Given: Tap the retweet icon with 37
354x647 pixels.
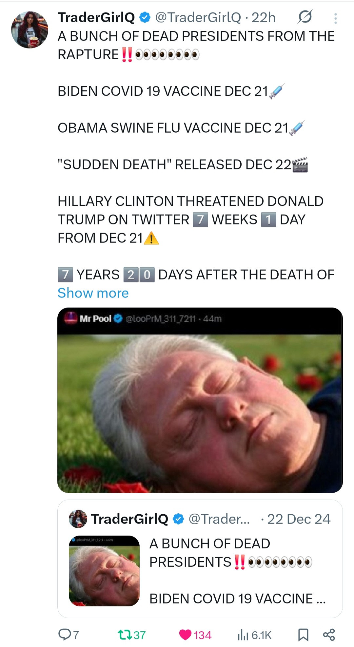Looking at the screenshot, I should pos(125,635).
